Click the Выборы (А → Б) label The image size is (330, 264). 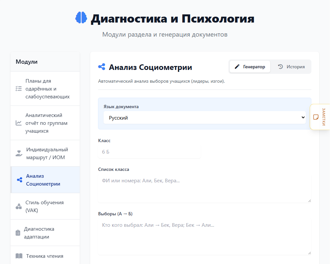(x=115, y=214)
